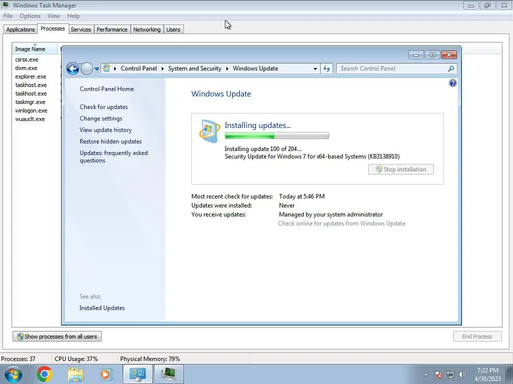The width and height of the screenshot is (513, 384).
Task: Click Check online for updates from Windows Update
Action: pos(342,223)
